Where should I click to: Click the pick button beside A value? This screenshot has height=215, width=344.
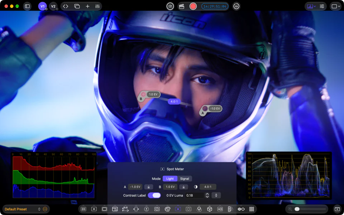click(x=149, y=187)
